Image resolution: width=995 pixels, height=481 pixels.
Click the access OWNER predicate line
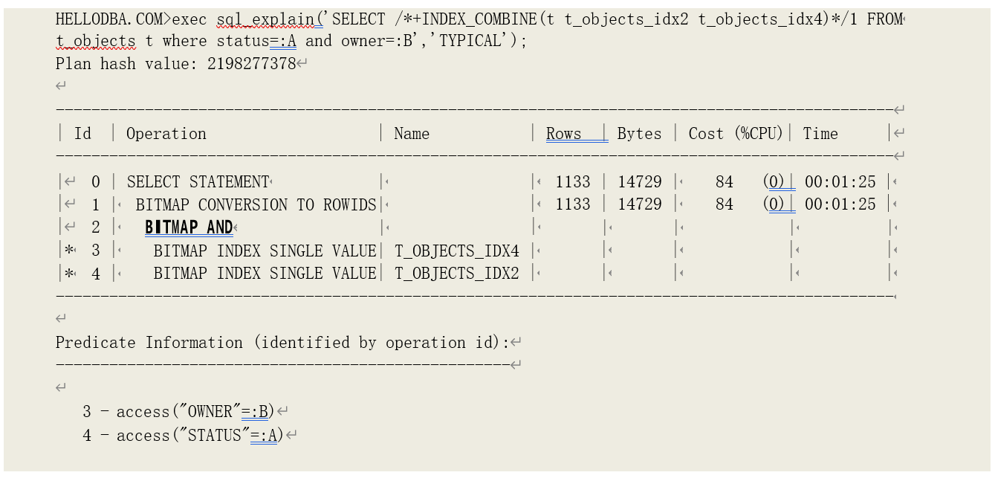[x=179, y=412]
